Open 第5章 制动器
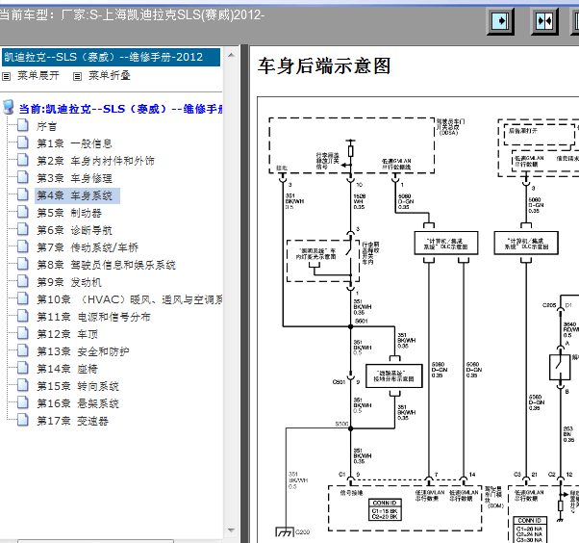 pyautogui.click(x=69, y=213)
